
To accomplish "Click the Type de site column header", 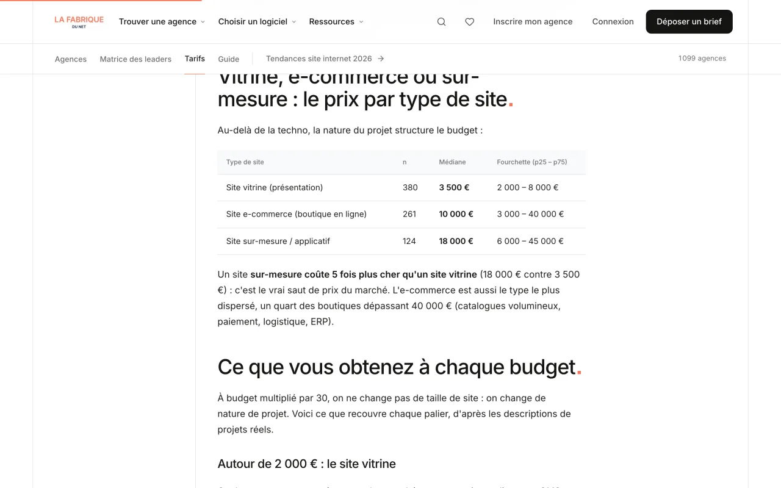I will tap(245, 162).
